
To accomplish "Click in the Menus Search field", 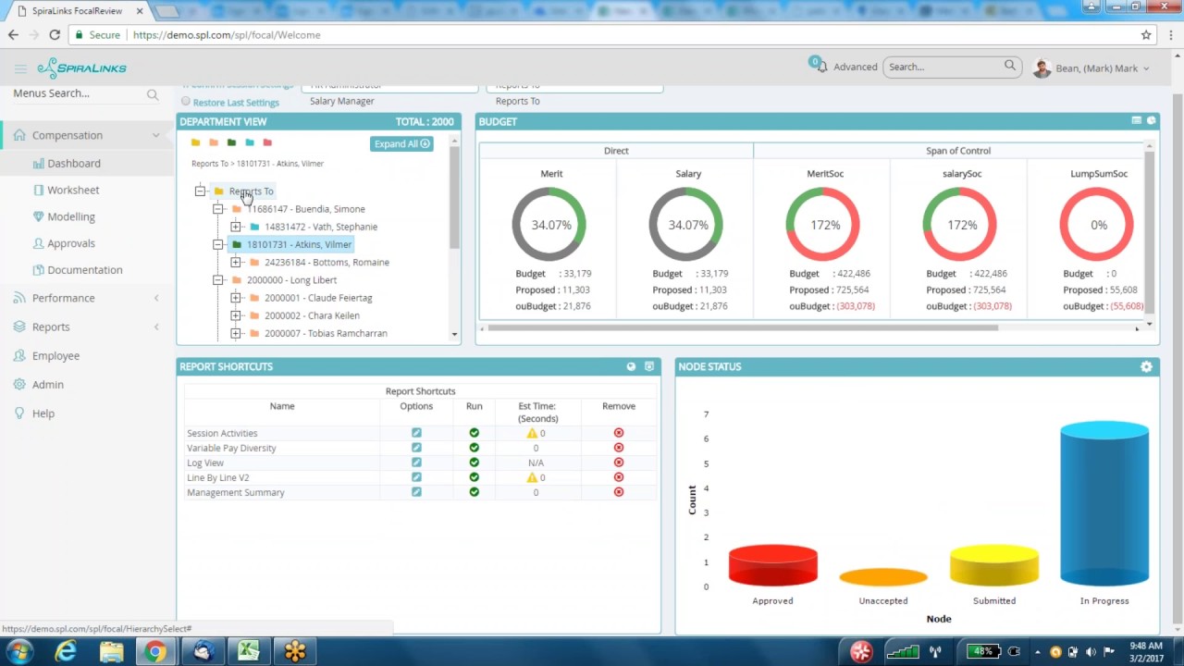I will pos(78,93).
